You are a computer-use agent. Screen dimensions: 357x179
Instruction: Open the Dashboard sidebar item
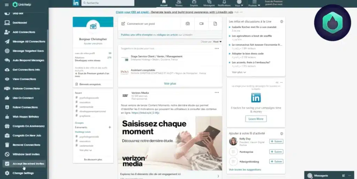(x=20, y=23)
